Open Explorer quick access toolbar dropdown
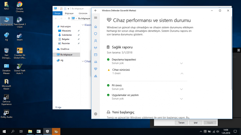The width and height of the screenshot is (241, 135). click(68, 9)
